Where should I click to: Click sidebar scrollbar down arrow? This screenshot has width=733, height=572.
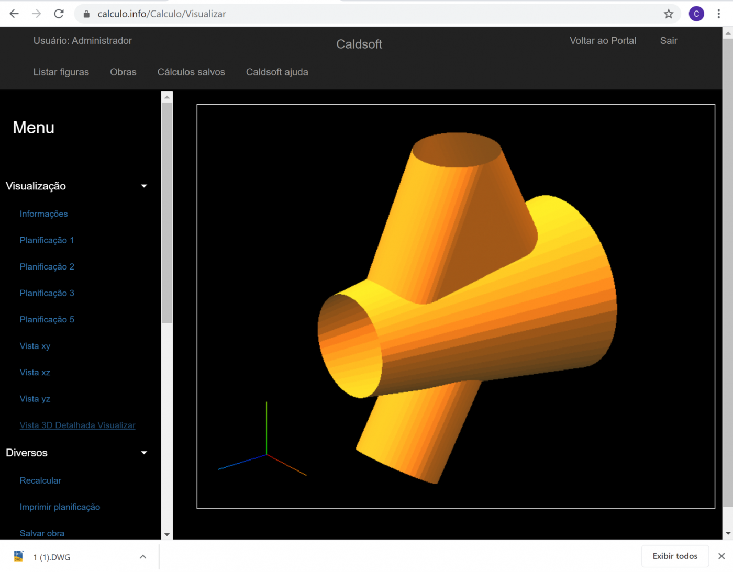pos(167,534)
